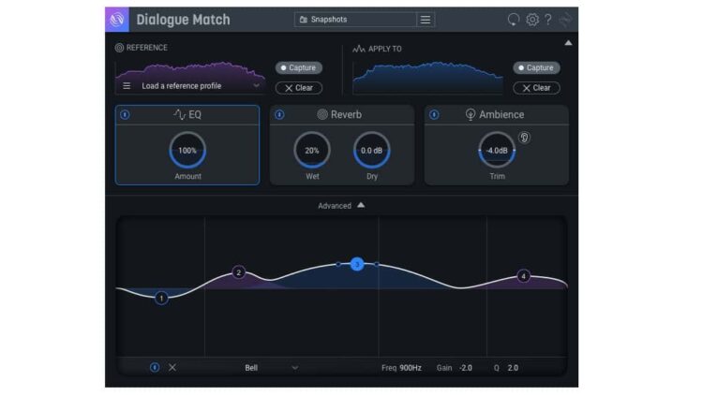Click the Gain -2.0 value
Image resolution: width=703 pixels, height=395 pixels.
465,368
